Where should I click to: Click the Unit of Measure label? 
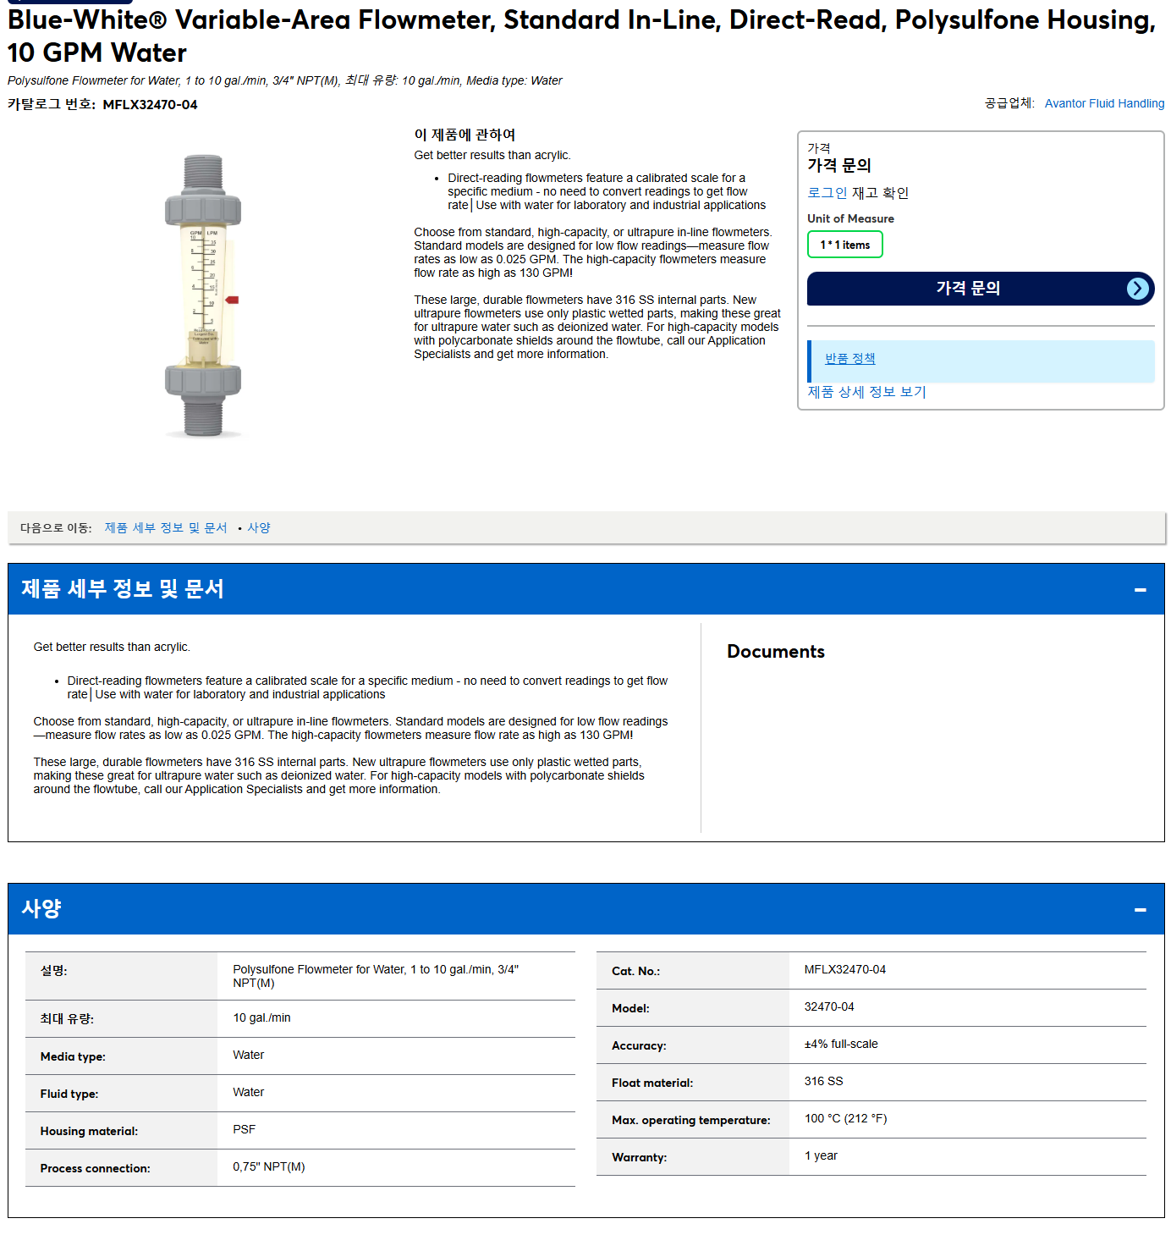coord(850,218)
